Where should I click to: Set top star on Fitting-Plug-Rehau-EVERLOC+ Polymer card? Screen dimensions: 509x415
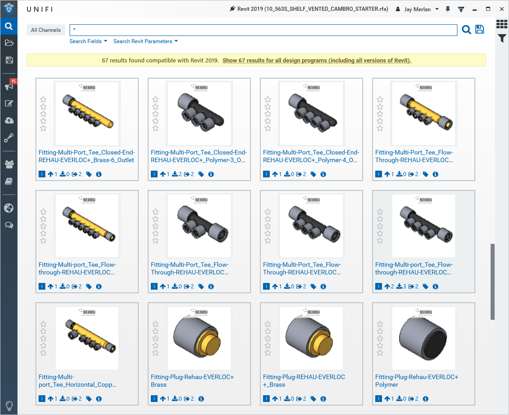pos(380,324)
